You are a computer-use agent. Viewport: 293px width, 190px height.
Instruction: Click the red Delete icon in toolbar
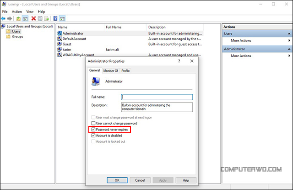[x=33, y=18]
